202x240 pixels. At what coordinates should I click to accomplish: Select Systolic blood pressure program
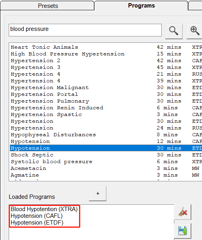coord(106,162)
